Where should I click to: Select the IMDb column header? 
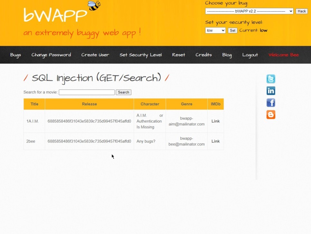point(216,104)
